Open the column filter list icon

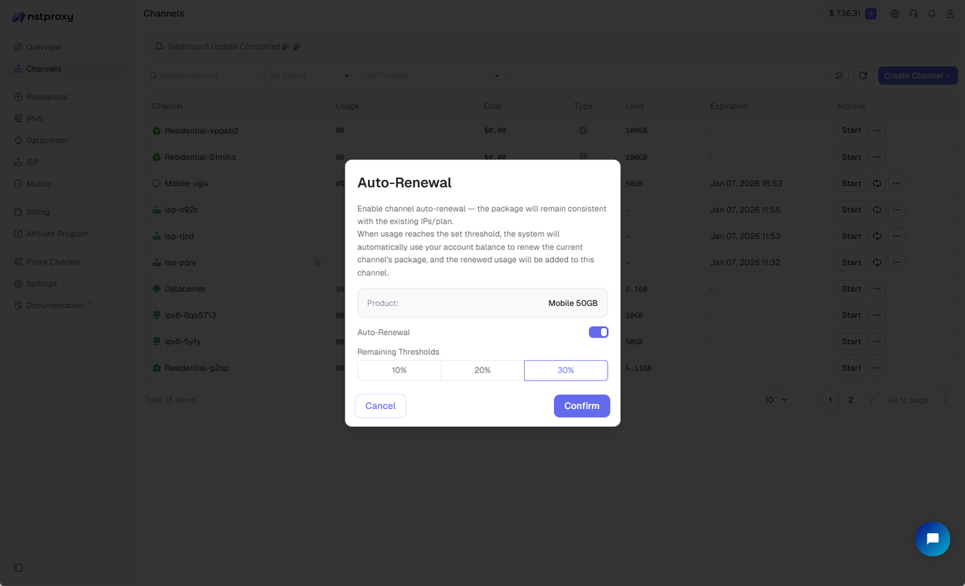click(839, 75)
